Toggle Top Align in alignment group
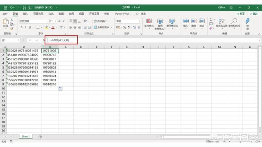The height and width of the screenshot is (147, 262). [71, 21]
